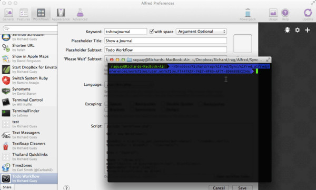Click the Terminal prompt hostname segment
The width and height of the screenshot is (316, 190).
pyautogui.click(x=138, y=66)
